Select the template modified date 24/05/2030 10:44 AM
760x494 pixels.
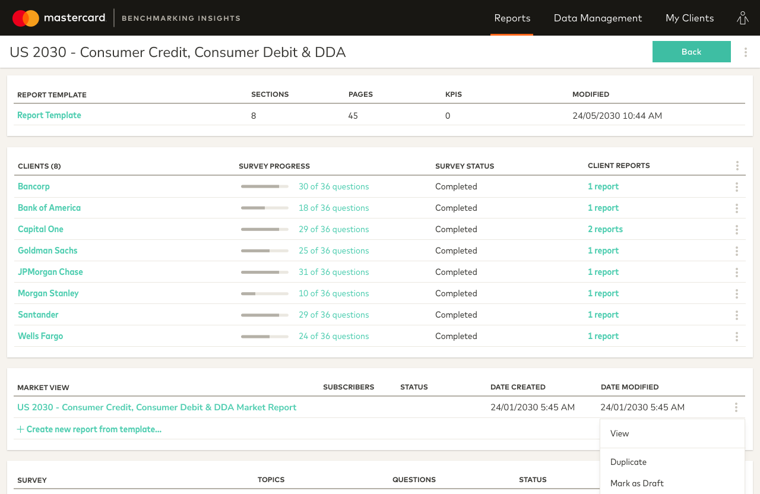(x=617, y=116)
